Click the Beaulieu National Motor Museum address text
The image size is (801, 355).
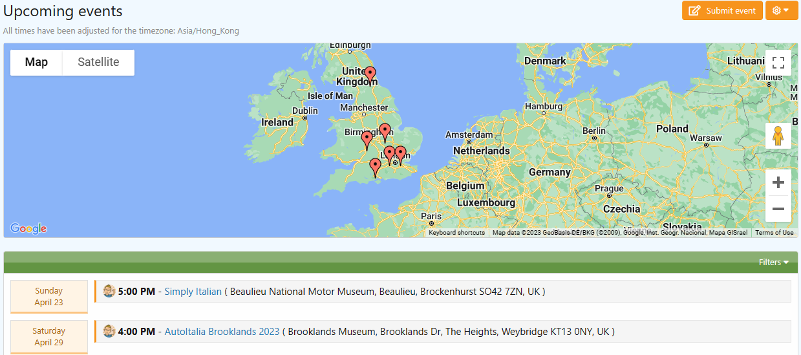pos(385,292)
